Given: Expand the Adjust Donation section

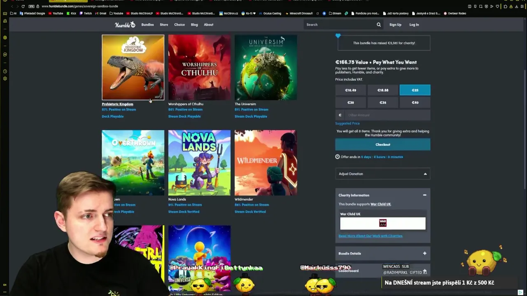Looking at the screenshot, I should tap(383, 174).
